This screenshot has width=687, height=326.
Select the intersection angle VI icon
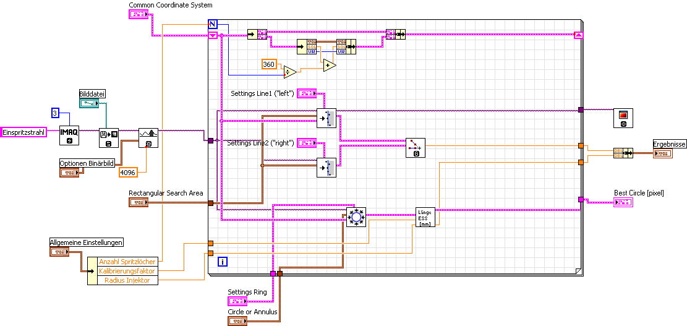pyautogui.click(x=416, y=147)
